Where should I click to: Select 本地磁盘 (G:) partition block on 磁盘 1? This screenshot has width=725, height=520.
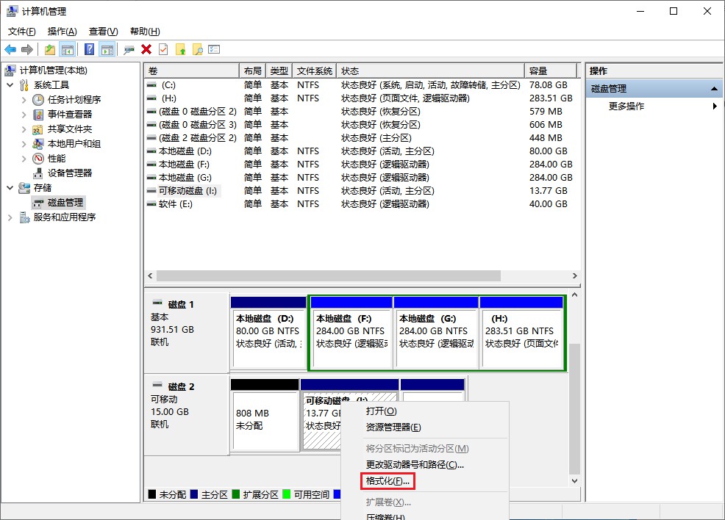click(x=436, y=333)
